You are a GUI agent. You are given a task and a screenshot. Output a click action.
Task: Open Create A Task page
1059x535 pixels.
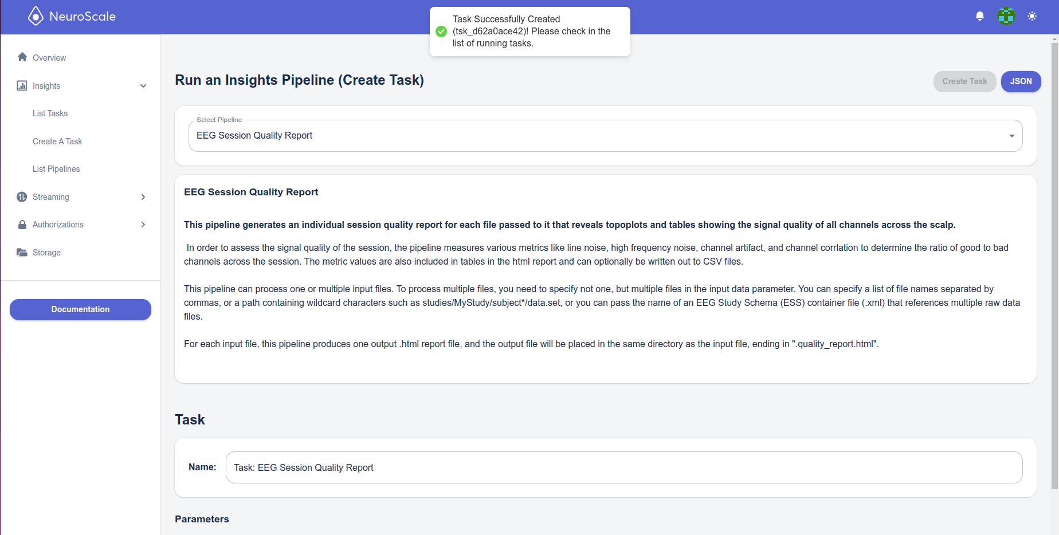pos(57,141)
